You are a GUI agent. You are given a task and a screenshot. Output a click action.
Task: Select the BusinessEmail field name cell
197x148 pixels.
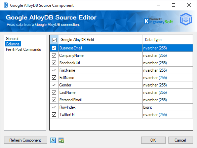(x=101, y=48)
